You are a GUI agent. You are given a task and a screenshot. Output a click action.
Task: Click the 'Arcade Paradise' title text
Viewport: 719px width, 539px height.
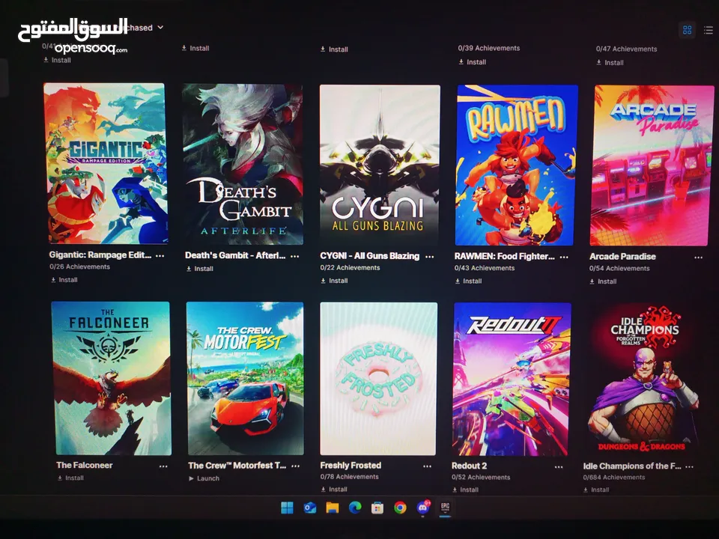click(622, 257)
